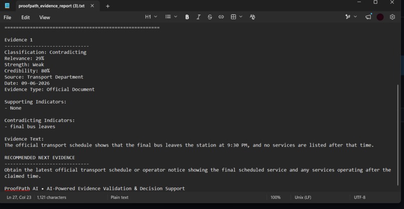Minimize the Notepad window
404x209 pixels.
[x=359, y=2]
